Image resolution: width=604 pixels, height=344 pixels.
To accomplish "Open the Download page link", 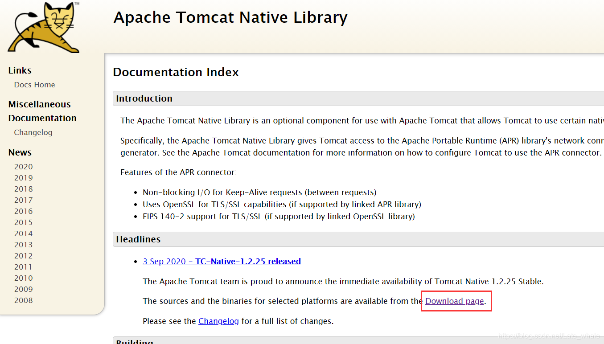I will click(x=455, y=301).
